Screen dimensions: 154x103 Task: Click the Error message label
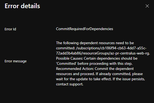click(16, 61)
